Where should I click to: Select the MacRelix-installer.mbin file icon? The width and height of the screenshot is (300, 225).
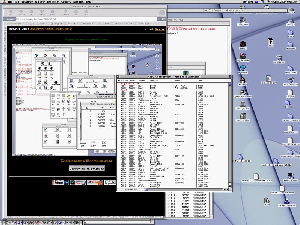click(x=282, y=188)
